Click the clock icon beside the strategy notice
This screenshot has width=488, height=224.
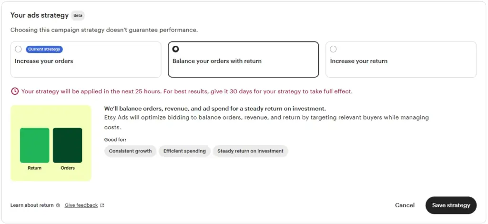[x=15, y=91]
